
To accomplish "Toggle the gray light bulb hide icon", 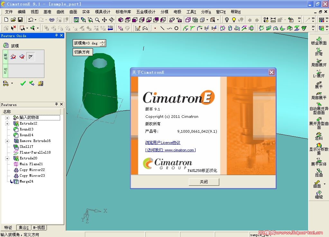I will coord(227,20).
